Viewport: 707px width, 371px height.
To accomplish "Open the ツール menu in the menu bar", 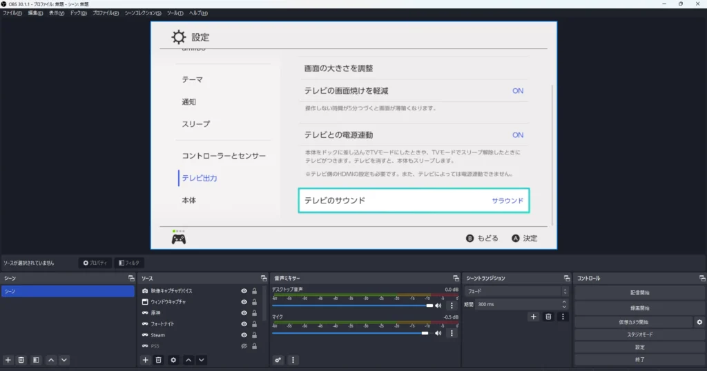I will coord(175,13).
